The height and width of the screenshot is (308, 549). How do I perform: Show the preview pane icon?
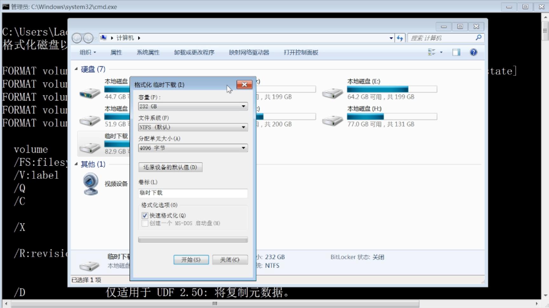point(456,52)
